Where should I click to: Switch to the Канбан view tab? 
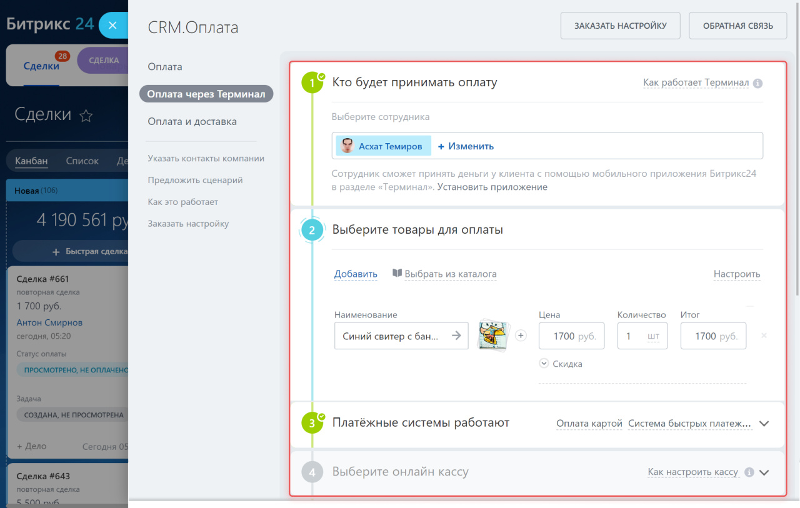31,161
